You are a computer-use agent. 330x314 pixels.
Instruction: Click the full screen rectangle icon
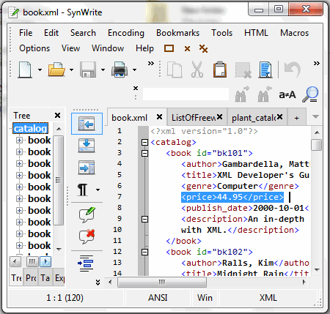click(169, 48)
